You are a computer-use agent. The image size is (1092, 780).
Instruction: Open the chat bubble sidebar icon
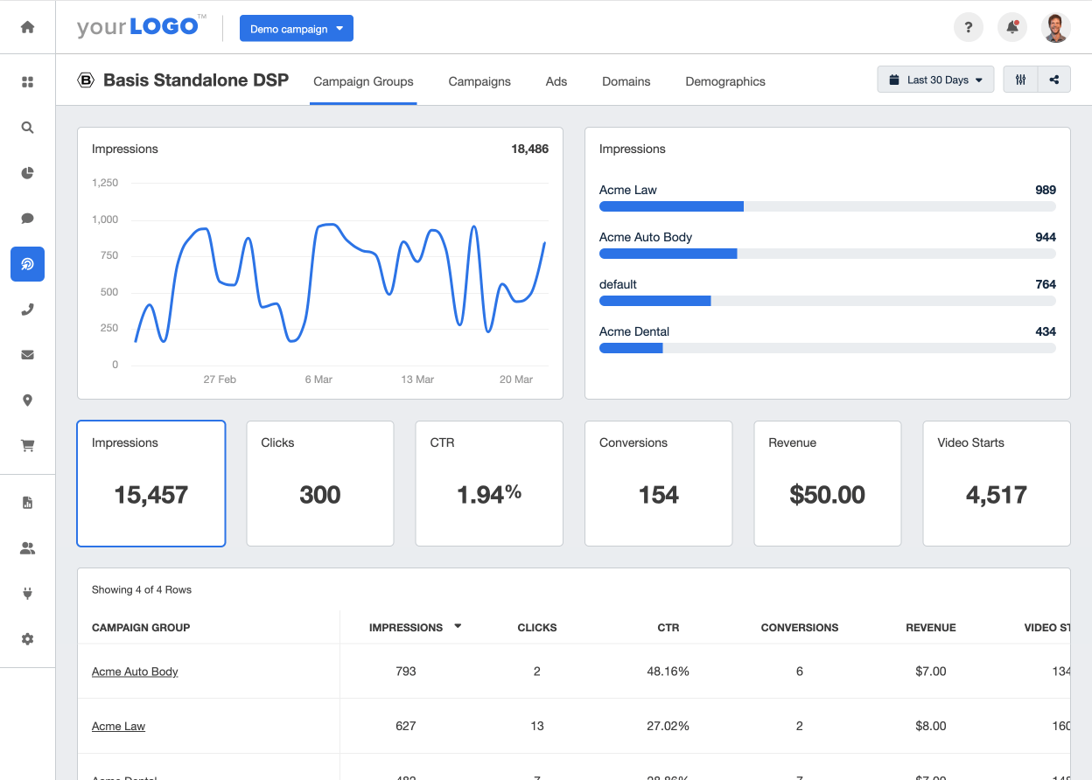[x=27, y=219]
